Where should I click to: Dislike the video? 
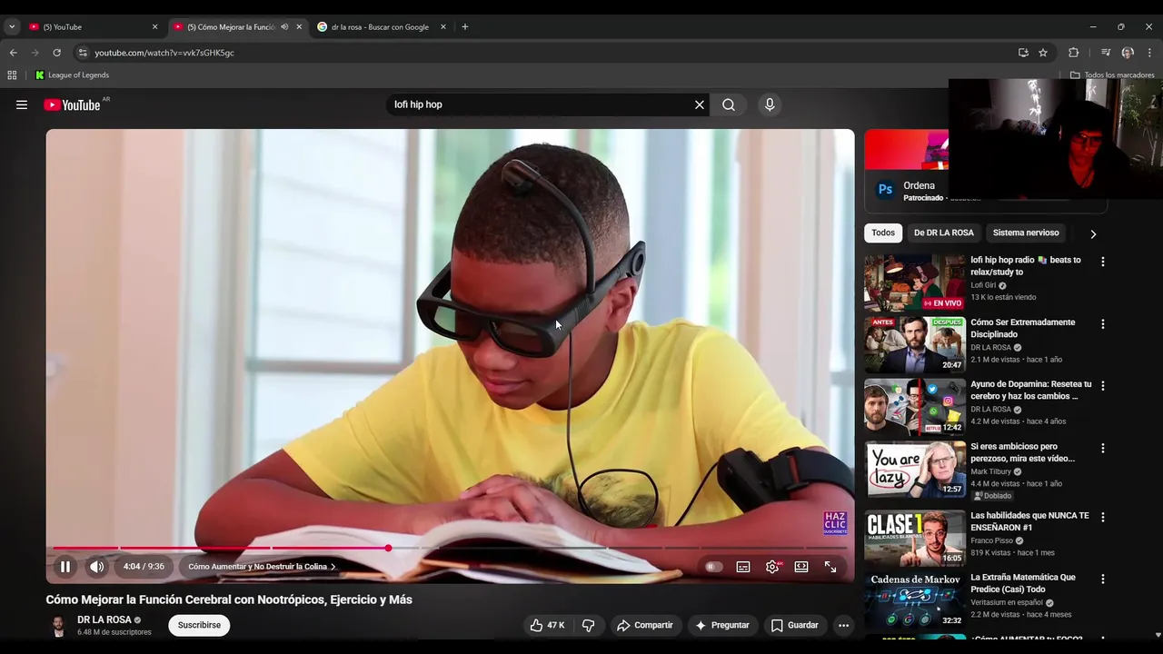pyautogui.click(x=589, y=625)
